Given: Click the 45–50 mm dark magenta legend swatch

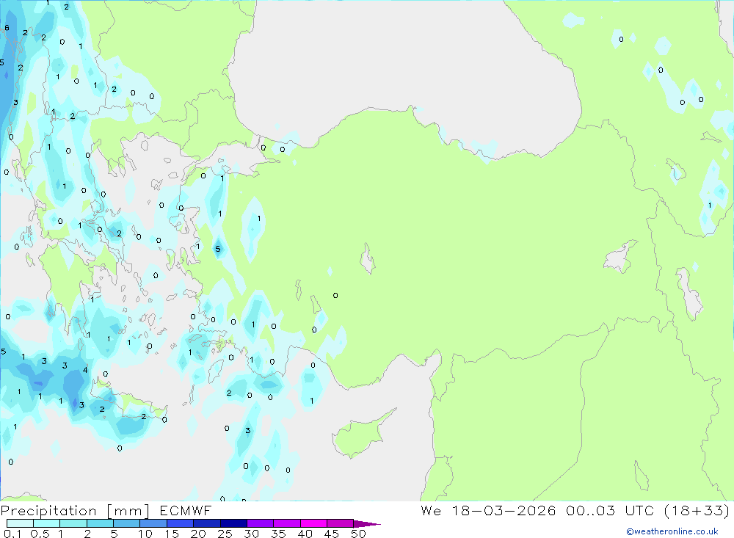Looking at the screenshot, I should pyautogui.click(x=340, y=523).
